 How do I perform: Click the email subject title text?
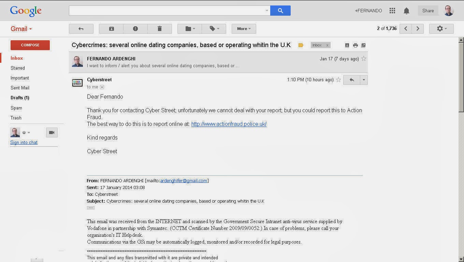pyautogui.click(x=181, y=45)
